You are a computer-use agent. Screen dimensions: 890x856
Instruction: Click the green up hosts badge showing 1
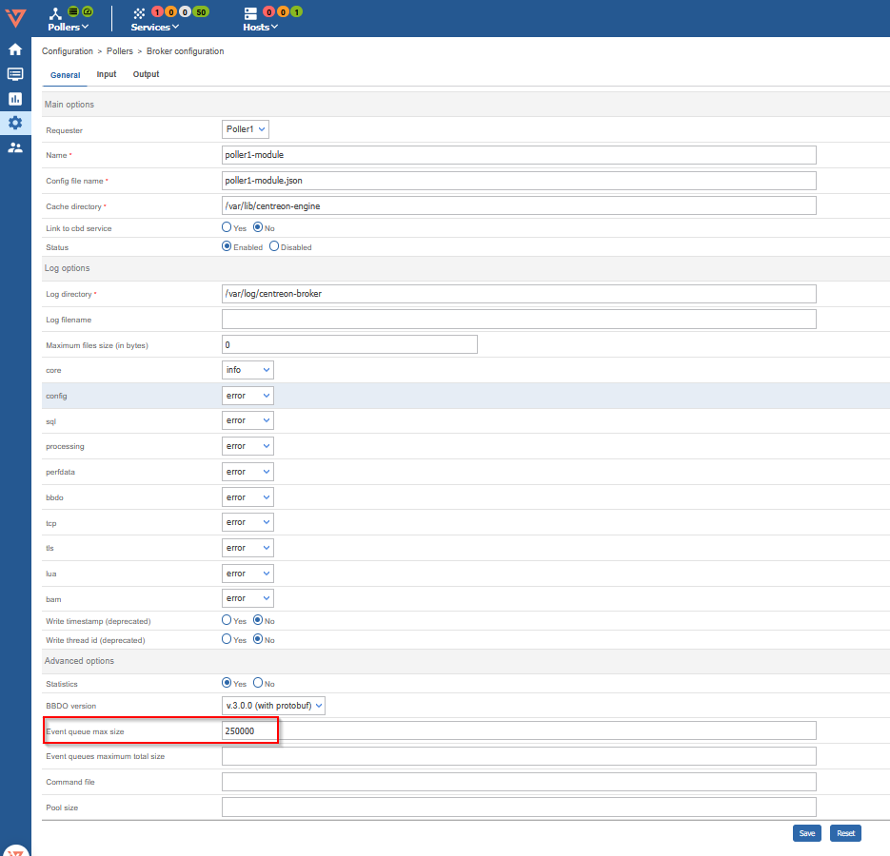(x=296, y=12)
